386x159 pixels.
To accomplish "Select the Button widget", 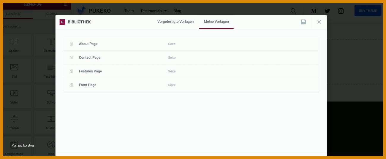I will 45,96.
